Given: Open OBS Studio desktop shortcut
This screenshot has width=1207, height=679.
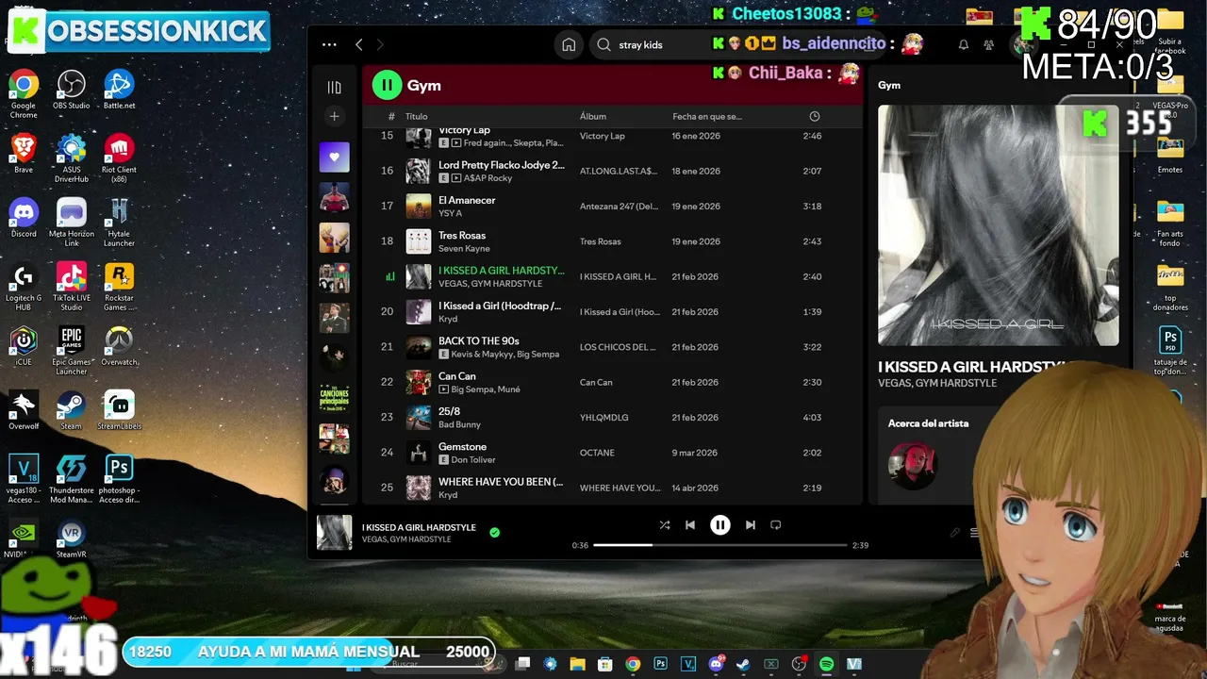Looking at the screenshot, I should [x=71, y=91].
